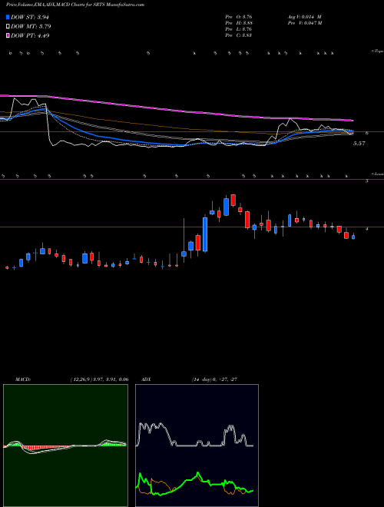
Task: Click the tallest blue candlestick in the rally
Action: 205,234
